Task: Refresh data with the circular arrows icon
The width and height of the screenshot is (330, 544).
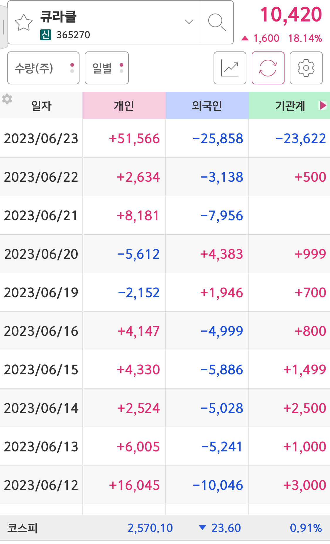Action: (x=268, y=68)
